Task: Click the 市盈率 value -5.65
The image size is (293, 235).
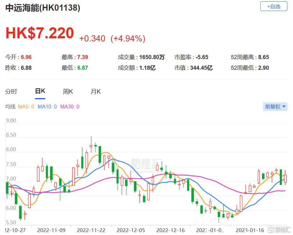Action: click(x=202, y=57)
